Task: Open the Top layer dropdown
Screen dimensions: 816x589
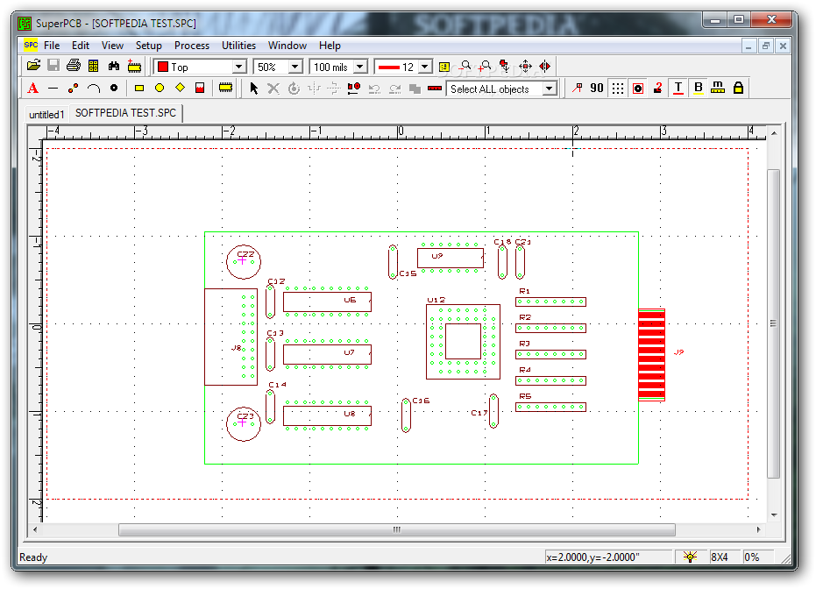Action: click(x=239, y=67)
